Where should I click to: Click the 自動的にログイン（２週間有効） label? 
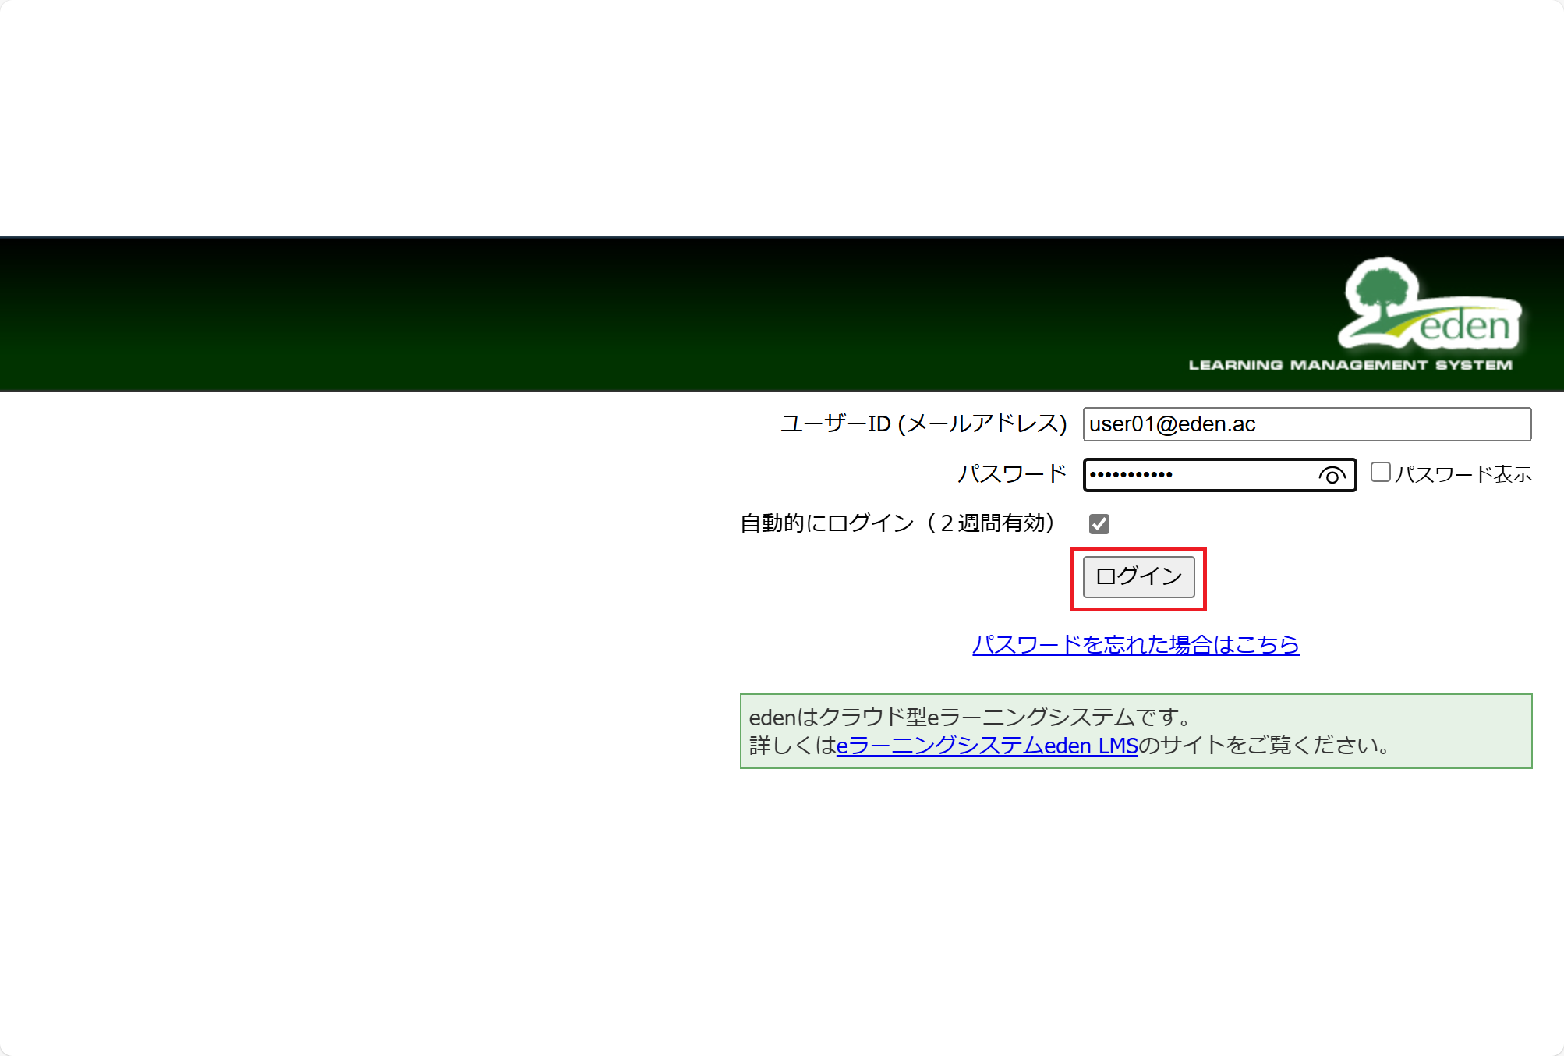click(897, 523)
